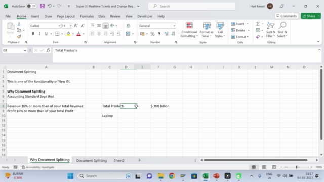Click Accessibility: Investigate in status bar

(x=38, y=167)
